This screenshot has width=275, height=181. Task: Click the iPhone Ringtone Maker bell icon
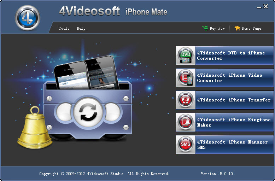(x=186, y=122)
